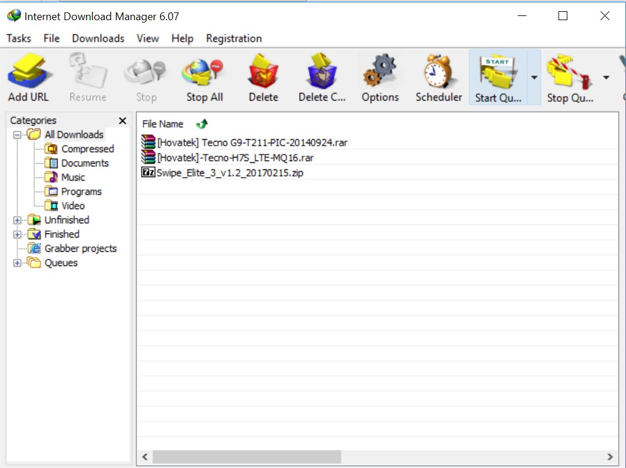Open the Downloads menu
The width and height of the screenshot is (626, 468).
[x=98, y=38]
